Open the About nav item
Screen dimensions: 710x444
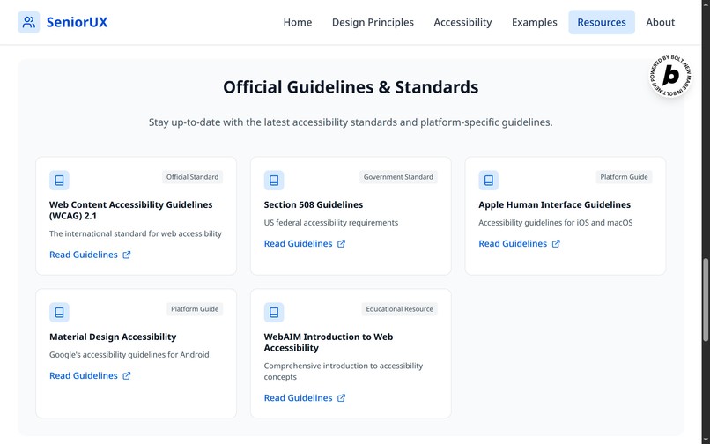(660, 22)
